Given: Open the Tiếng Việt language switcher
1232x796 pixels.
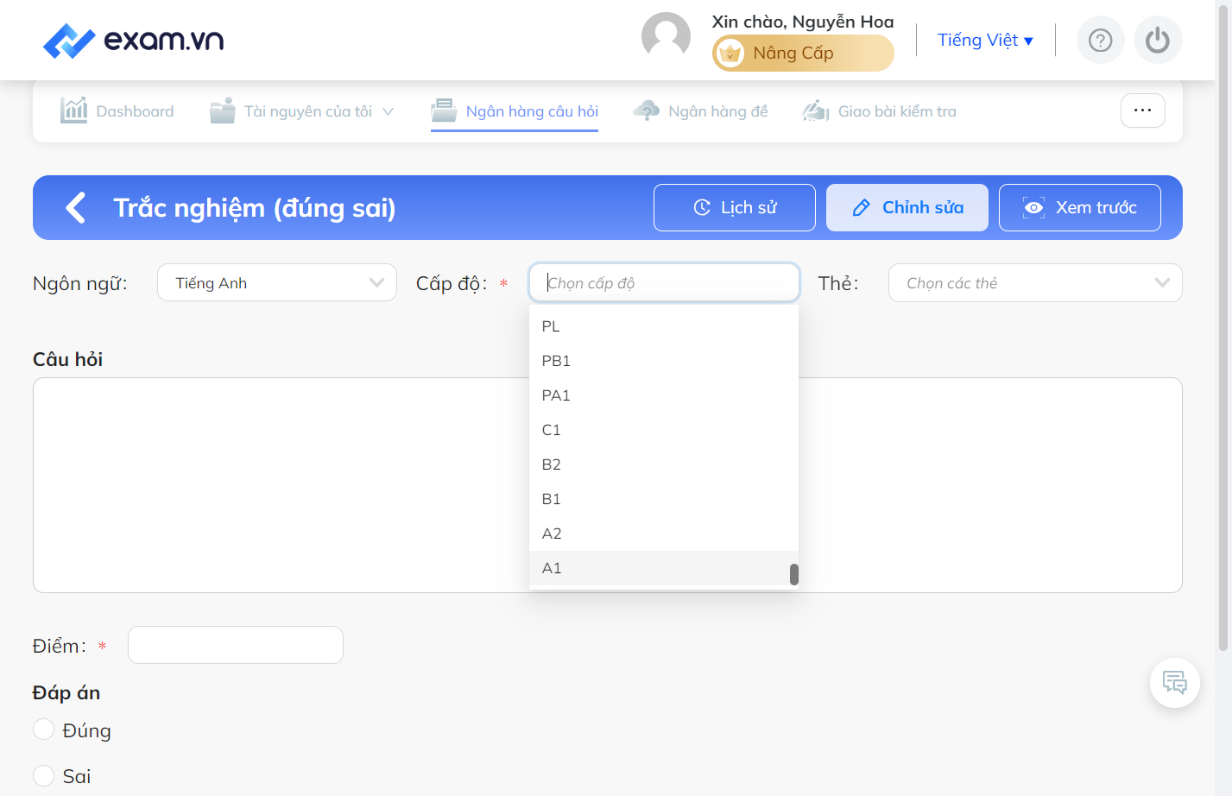Looking at the screenshot, I should pyautogui.click(x=985, y=41).
